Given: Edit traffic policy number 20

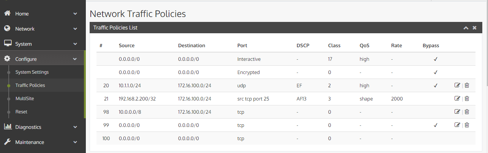Looking at the screenshot, I should pyautogui.click(x=457, y=85).
